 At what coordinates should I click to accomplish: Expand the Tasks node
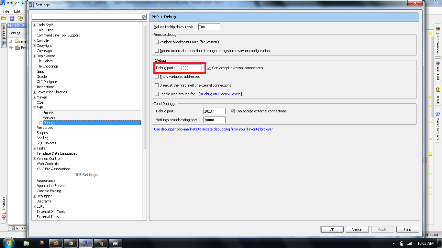(34, 148)
